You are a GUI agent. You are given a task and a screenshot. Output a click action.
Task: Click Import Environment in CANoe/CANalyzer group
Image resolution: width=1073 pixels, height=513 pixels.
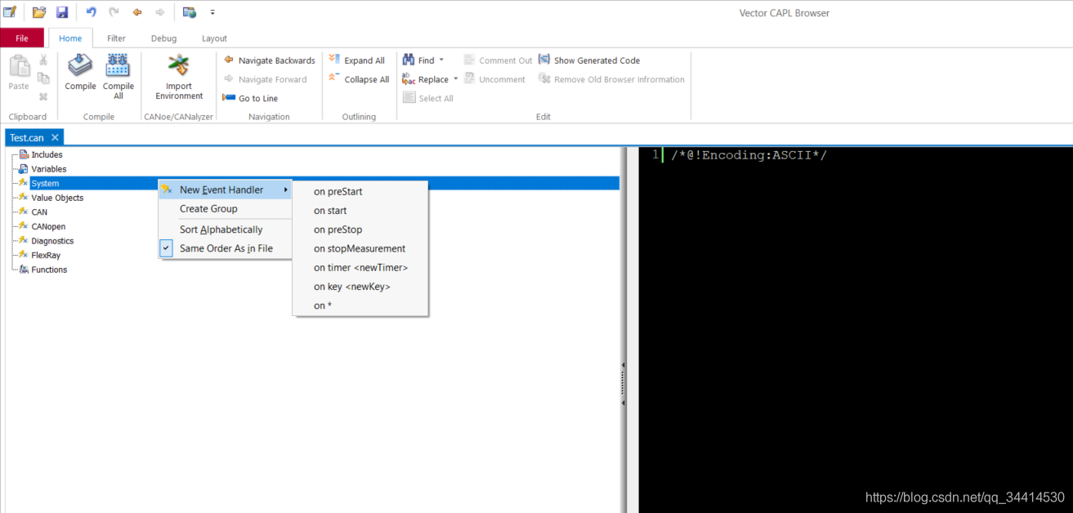coord(179,77)
